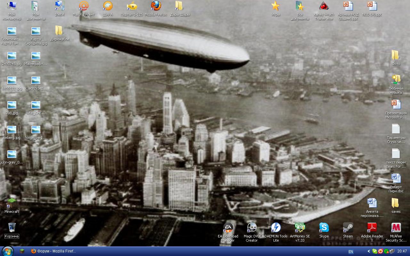
Task: Open EA Download Manager shortcut
Action: [228, 228]
